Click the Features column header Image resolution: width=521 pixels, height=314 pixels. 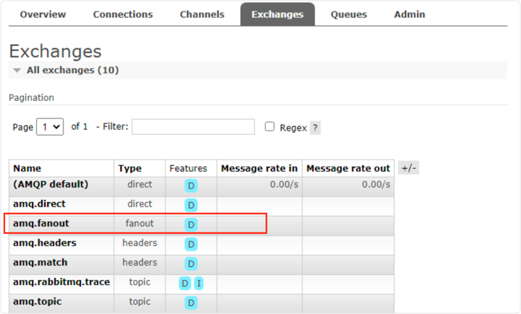coord(188,169)
